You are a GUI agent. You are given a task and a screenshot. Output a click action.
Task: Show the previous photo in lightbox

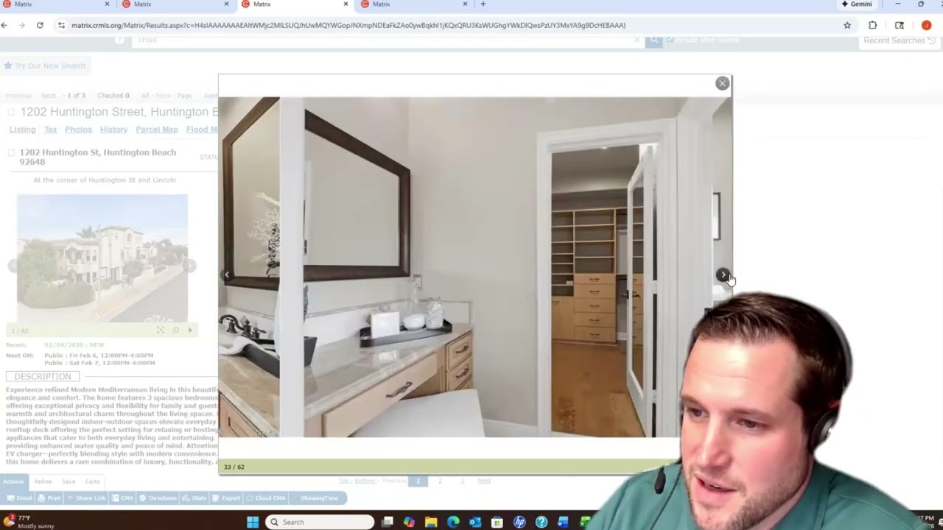click(227, 275)
